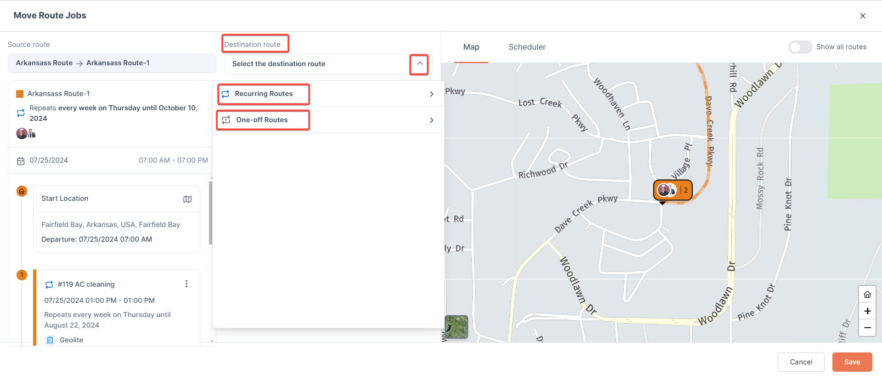Click the orange route marker on the map
The image size is (882, 380).
(x=673, y=190)
